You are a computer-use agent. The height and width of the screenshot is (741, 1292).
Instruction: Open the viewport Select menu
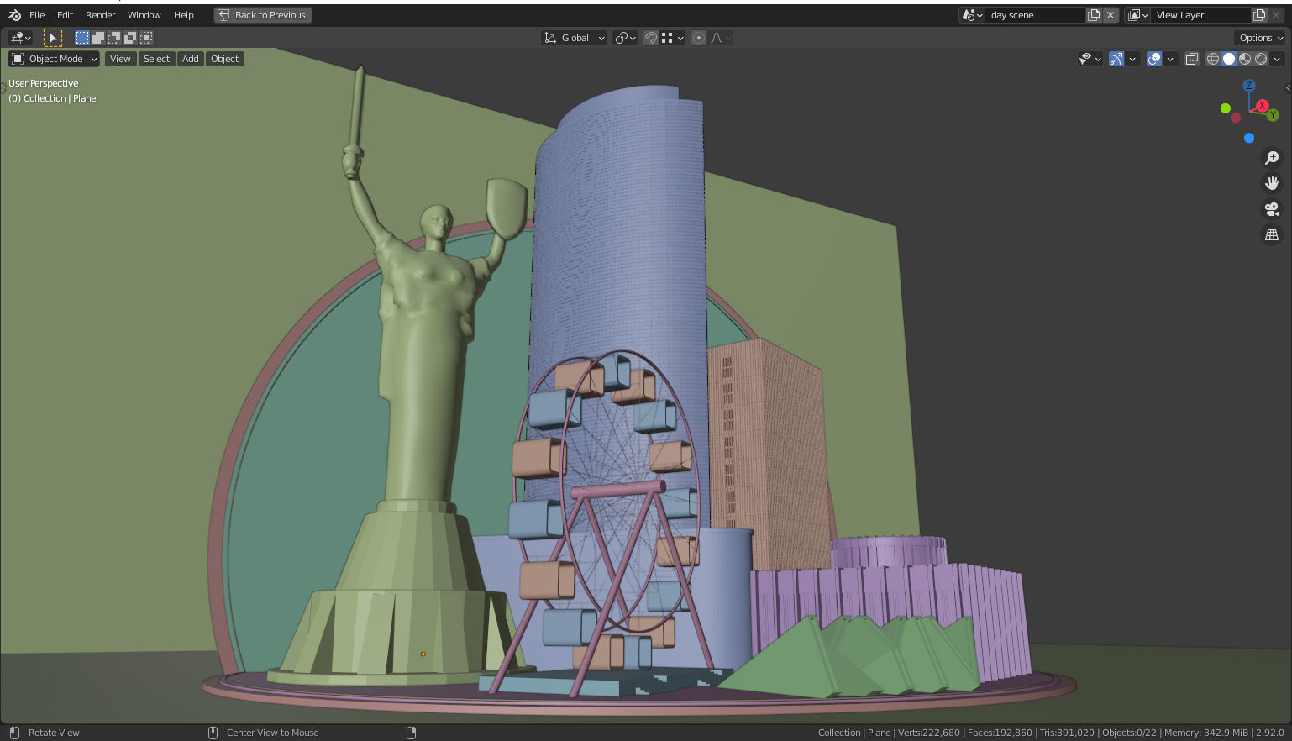tap(156, 59)
